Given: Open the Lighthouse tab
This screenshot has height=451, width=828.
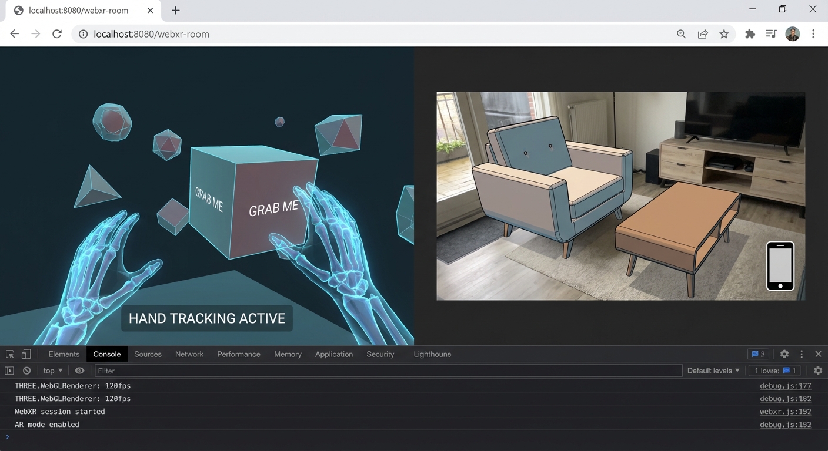Looking at the screenshot, I should (x=432, y=354).
